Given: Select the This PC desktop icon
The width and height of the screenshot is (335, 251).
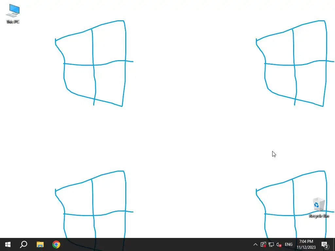Looking at the screenshot, I should pyautogui.click(x=13, y=14).
